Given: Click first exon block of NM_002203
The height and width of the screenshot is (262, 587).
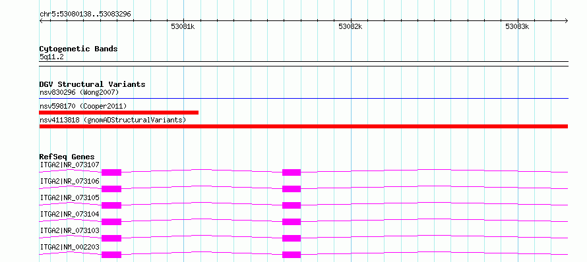Looking at the screenshot, I should pos(111,255).
